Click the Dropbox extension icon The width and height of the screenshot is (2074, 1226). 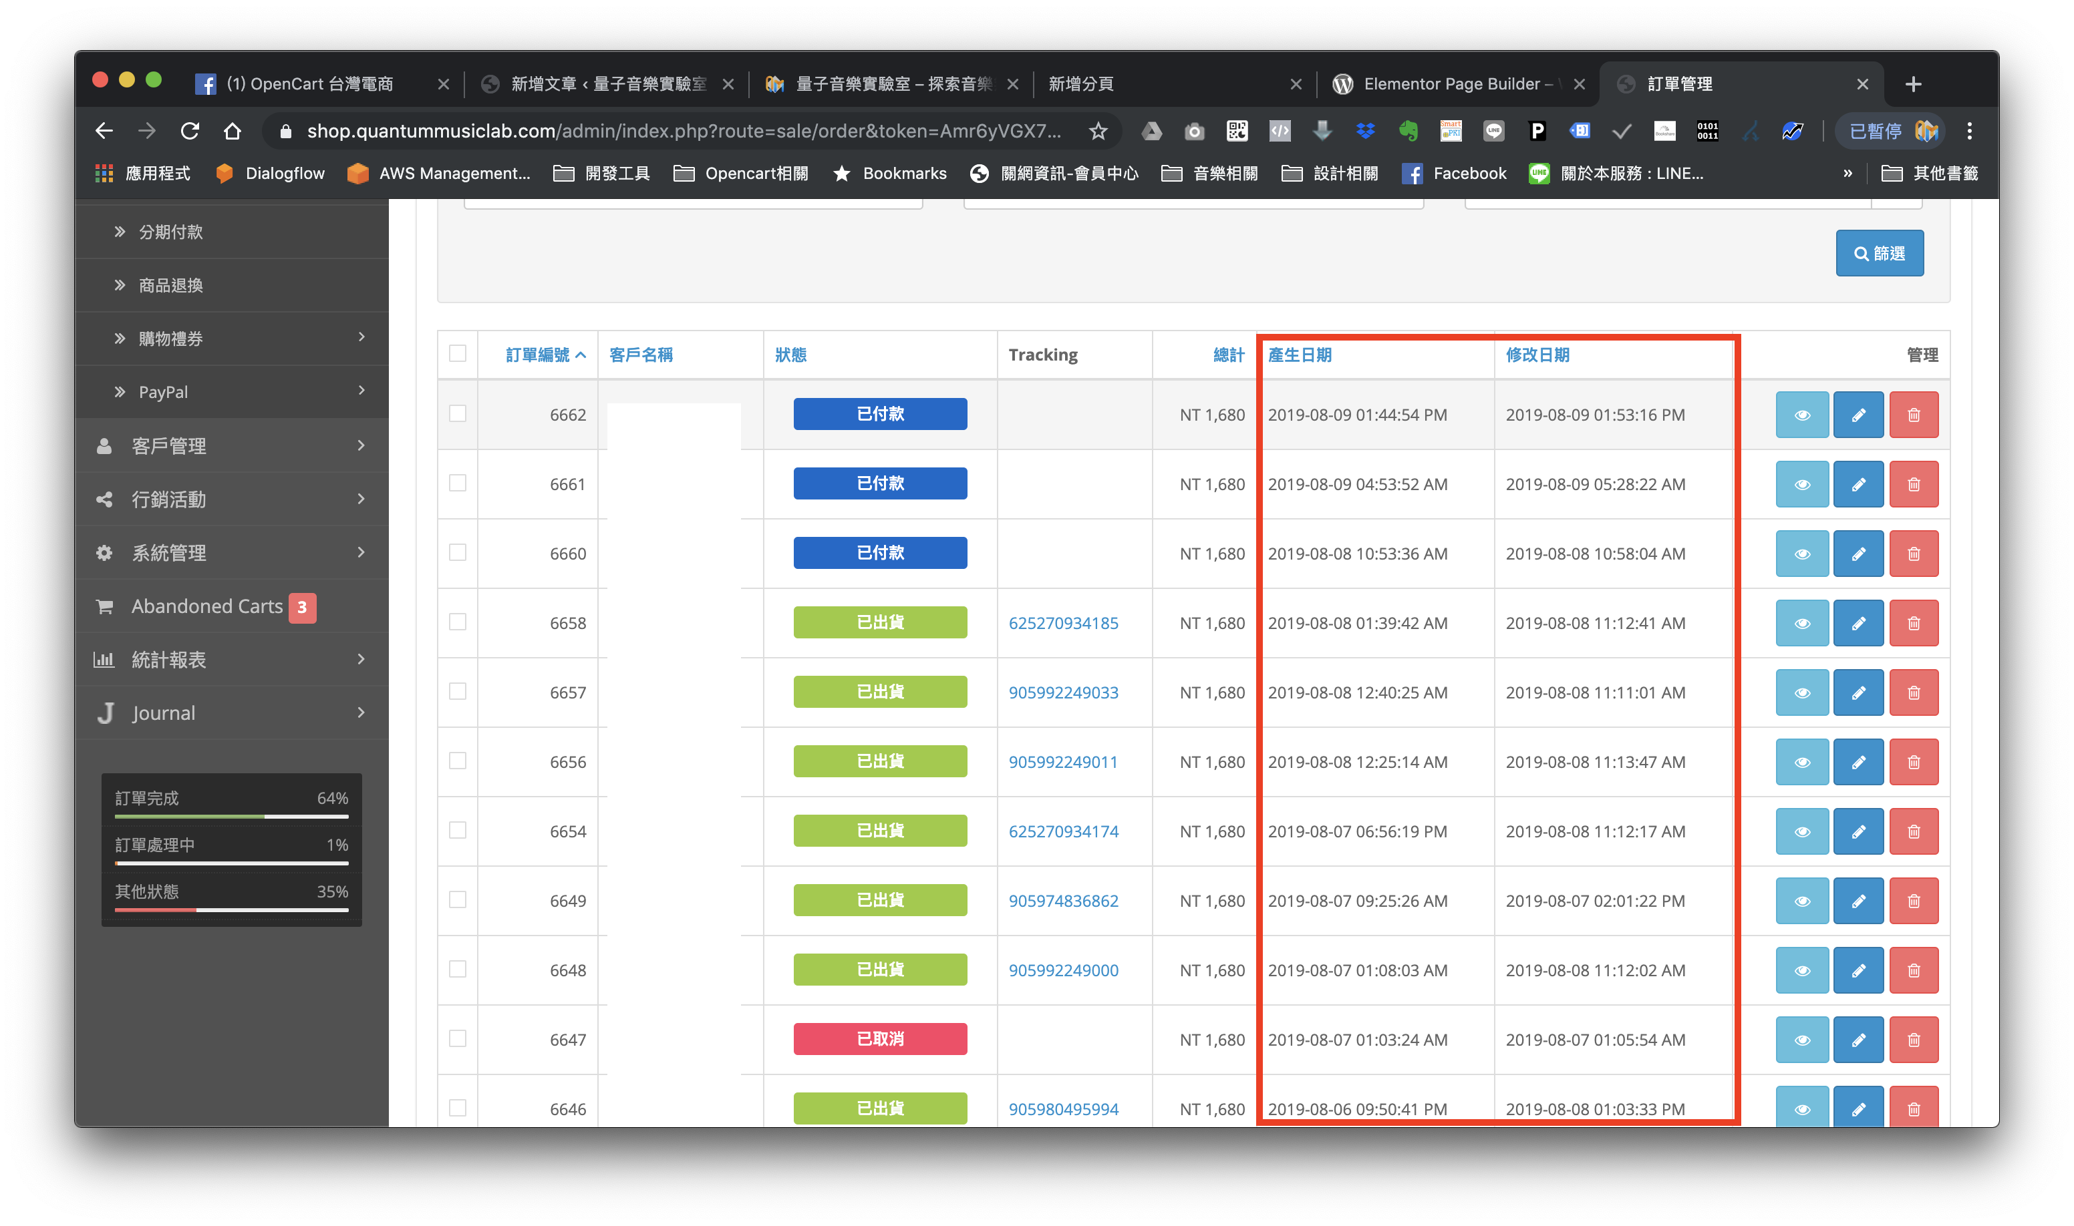coord(1365,130)
